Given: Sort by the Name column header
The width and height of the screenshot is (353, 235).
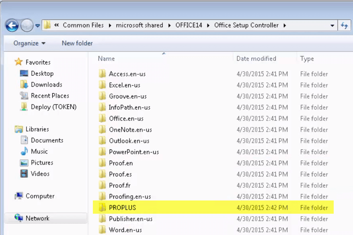Looking at the screenshot, I should point(106,59).
